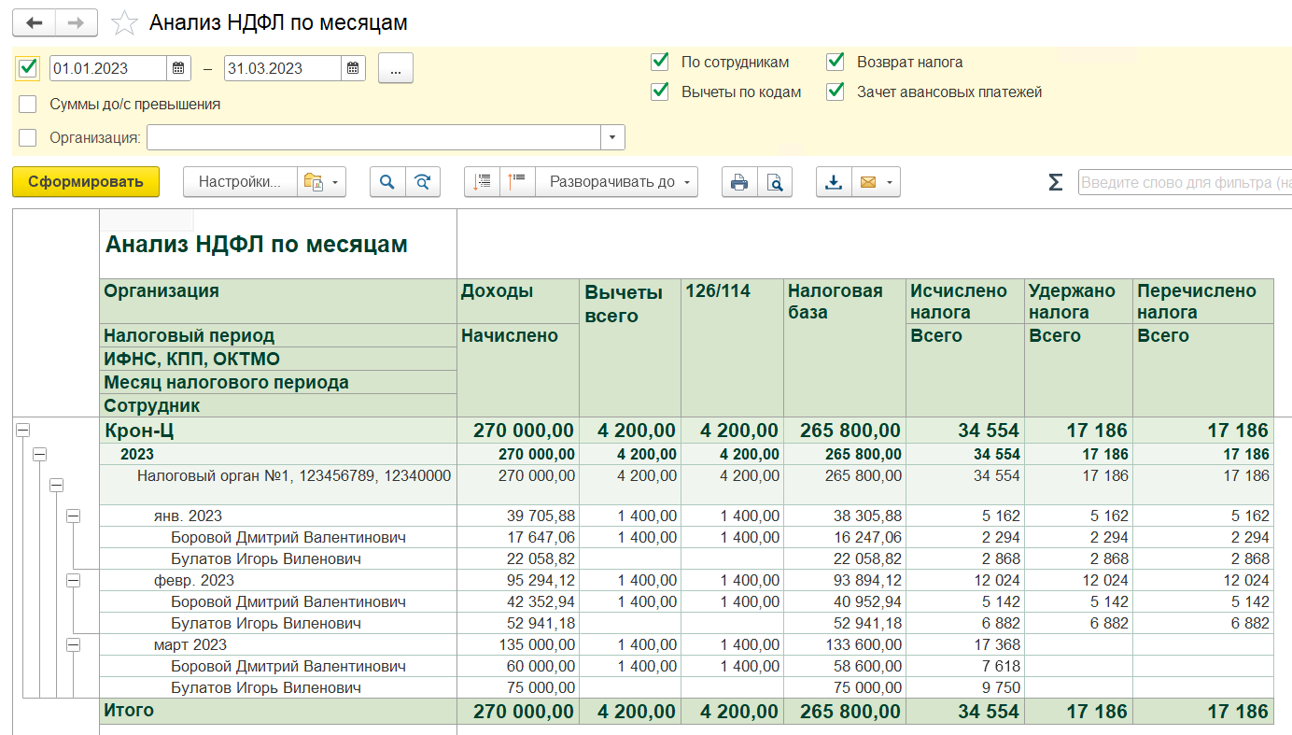This screenshot has height=735, width=1292.
Task: Click the start date field 01.01.2023
Action: 108,68
